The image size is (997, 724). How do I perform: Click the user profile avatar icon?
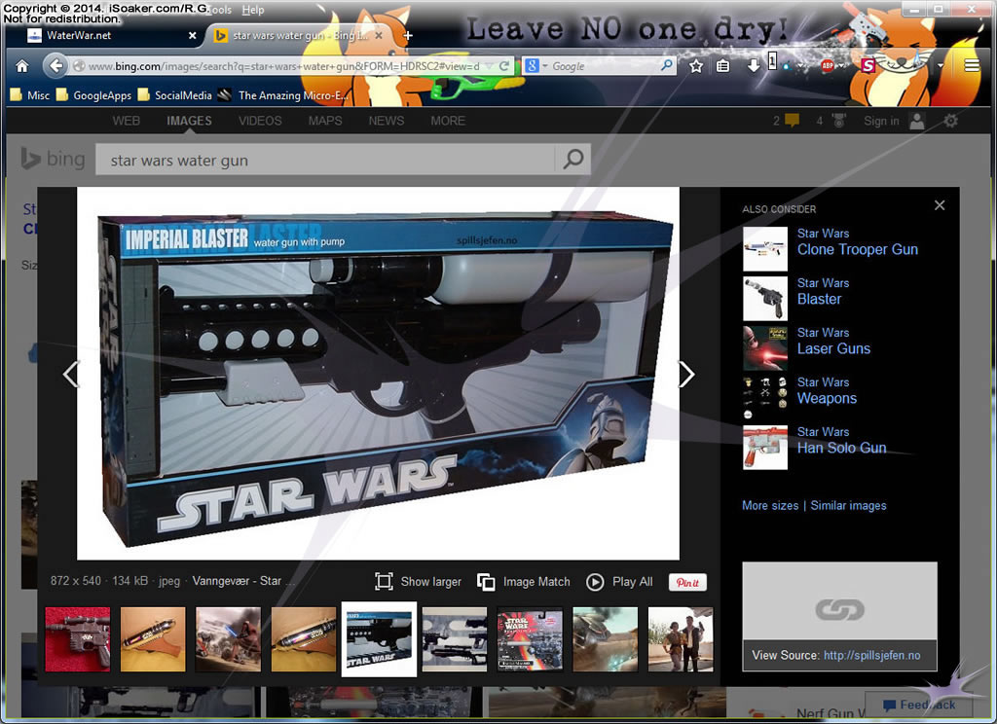[917, 121]
